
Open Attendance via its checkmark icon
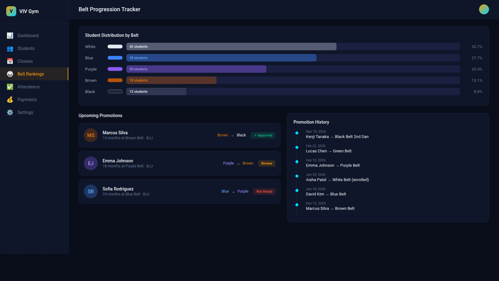point(10,87)
